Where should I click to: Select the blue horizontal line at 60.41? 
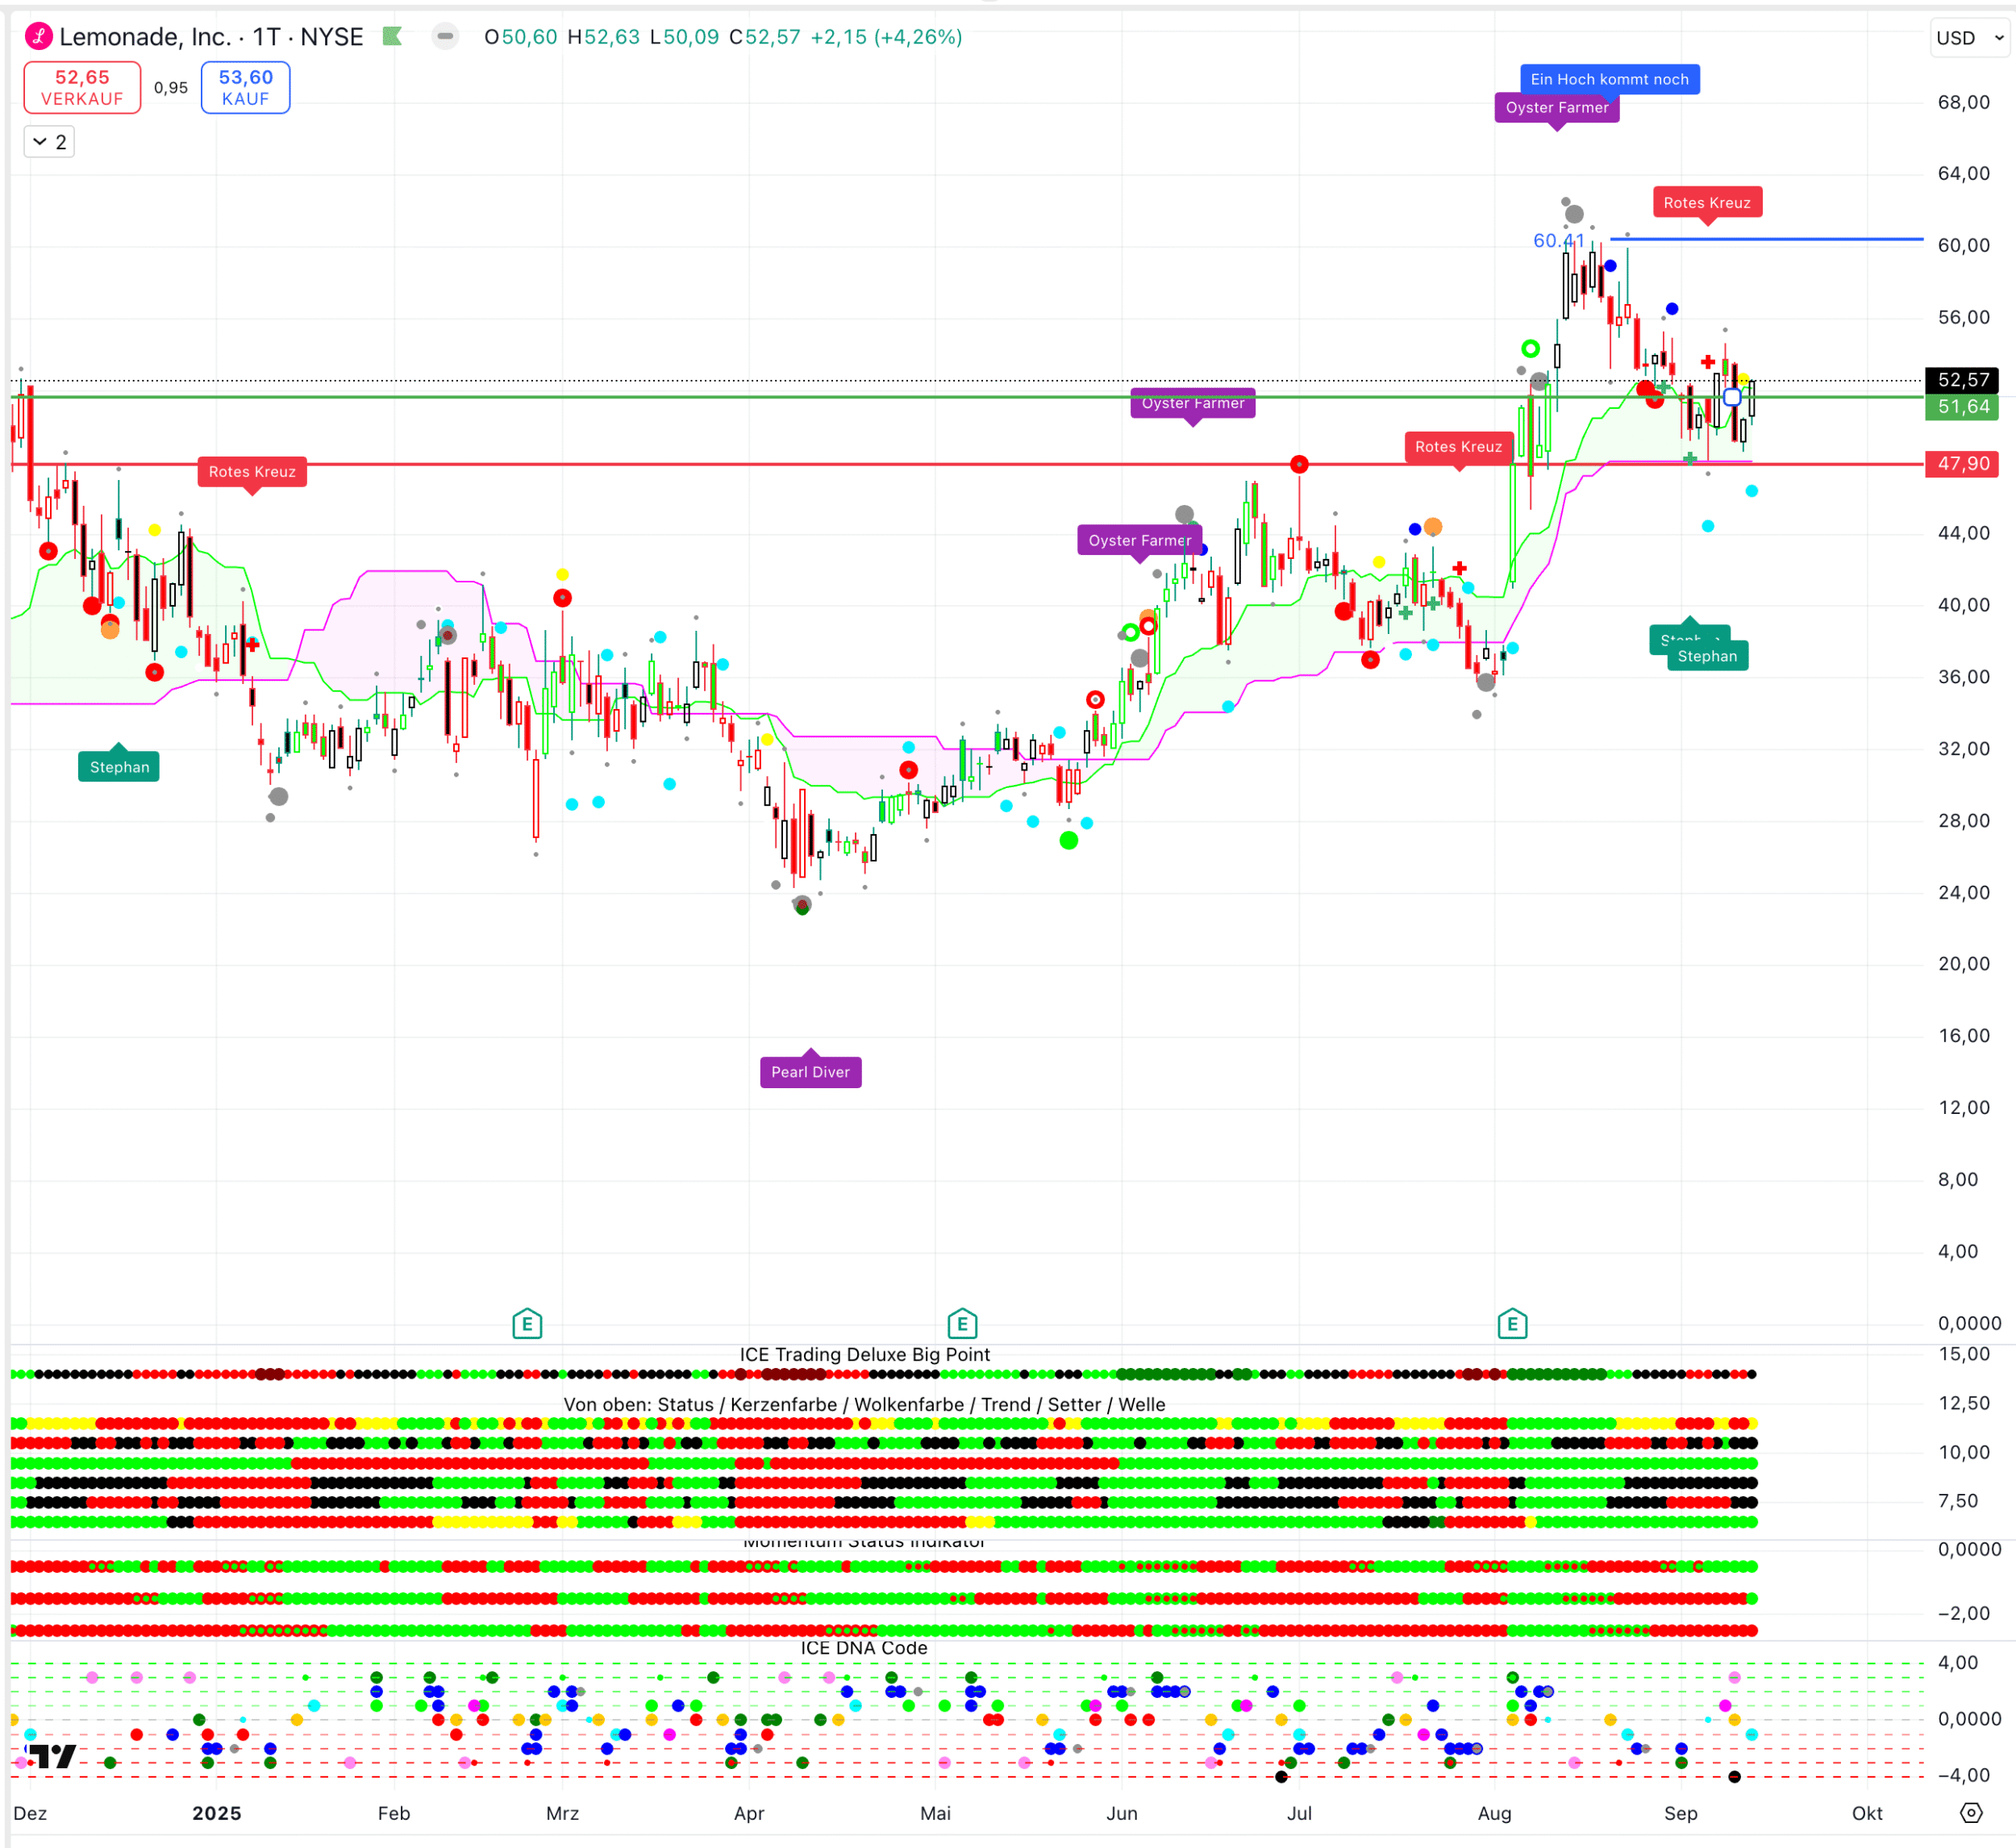pyautogui.click(x=1800, y=239)
